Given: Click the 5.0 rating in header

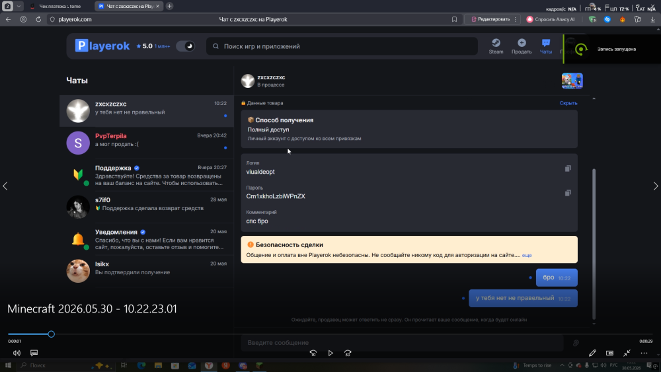Looking at the screenshot, I should [144, 46].
